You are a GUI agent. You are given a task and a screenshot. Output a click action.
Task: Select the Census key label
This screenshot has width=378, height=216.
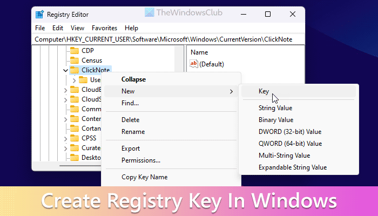92,60
